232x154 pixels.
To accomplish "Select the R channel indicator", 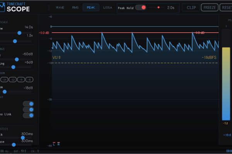I will pyautogui.click(x=58, y=144).
